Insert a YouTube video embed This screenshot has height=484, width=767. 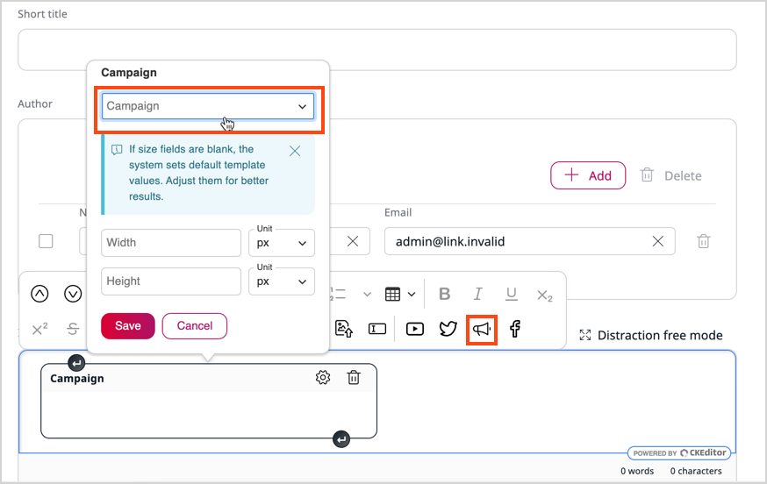tap(415, 329)
